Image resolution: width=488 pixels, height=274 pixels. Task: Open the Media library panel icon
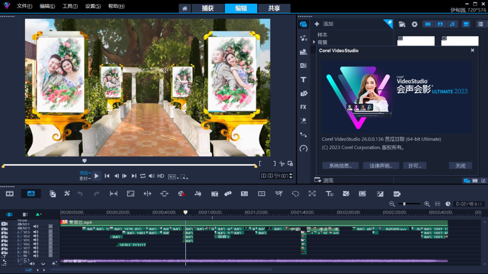point(303,24)
